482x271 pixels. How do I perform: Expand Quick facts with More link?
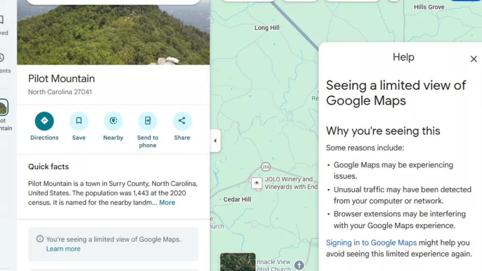167,203
